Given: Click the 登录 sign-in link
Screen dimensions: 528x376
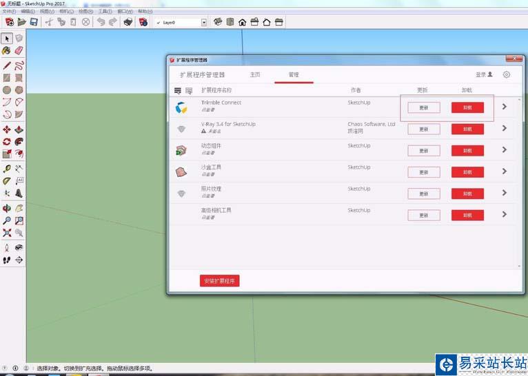Looking at the screenshot, I should pos(484,74).
